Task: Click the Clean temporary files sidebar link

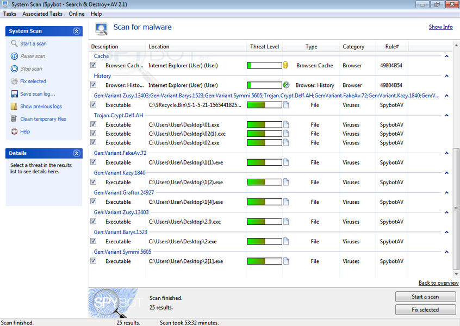Action: (x=43, y=119)
